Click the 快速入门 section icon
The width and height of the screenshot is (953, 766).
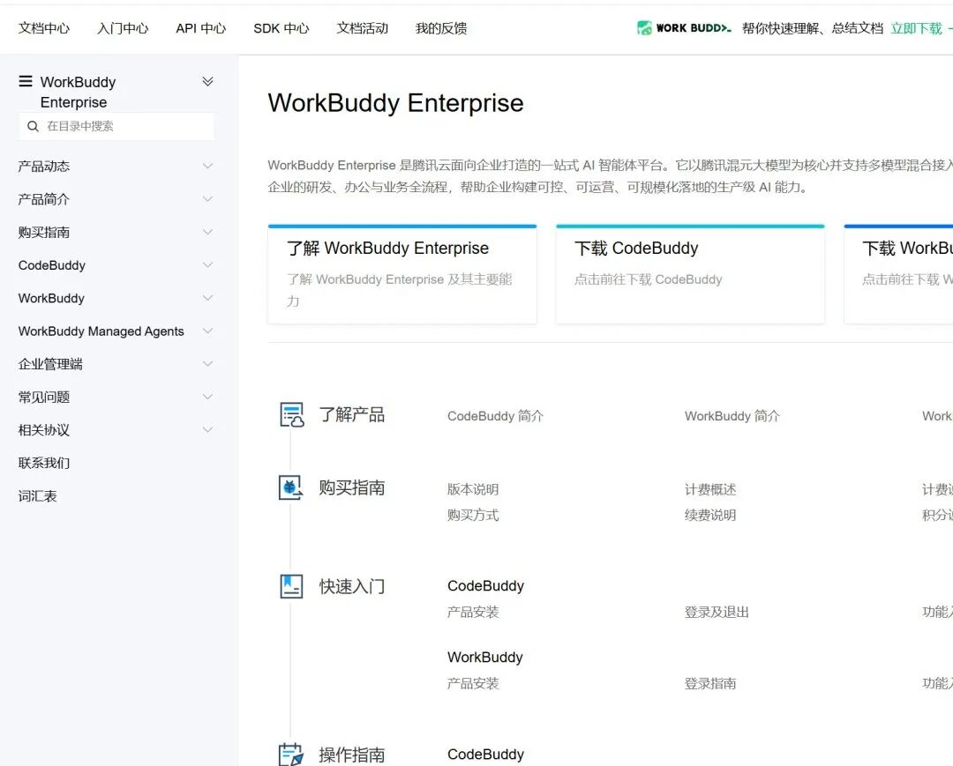coord(291,586)
